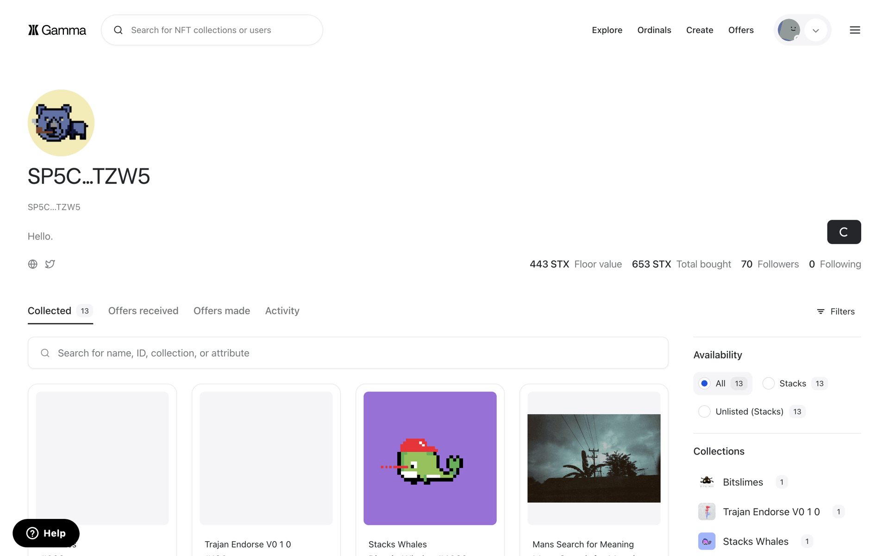Open the Stacks Whales NFT thumbnail
This screenshot has width=889, height=556.
point(430,458)
